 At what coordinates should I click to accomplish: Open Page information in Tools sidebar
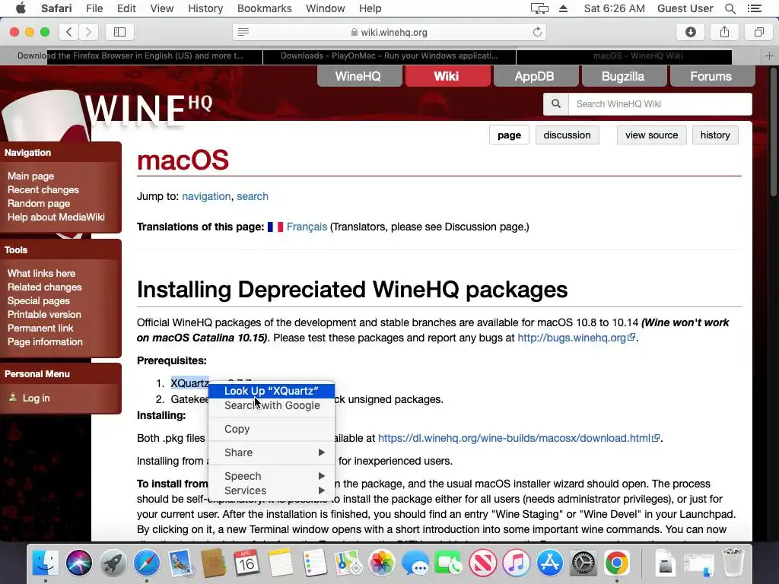tap(45, 341)
